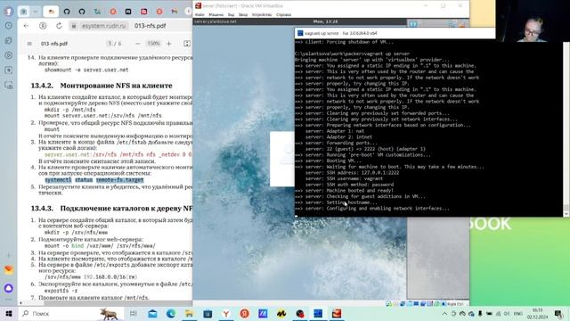Open the Help menu in VirtualBox window
Image resolution: width=570 pixels, height=321 pixels.
coord(283,15)
